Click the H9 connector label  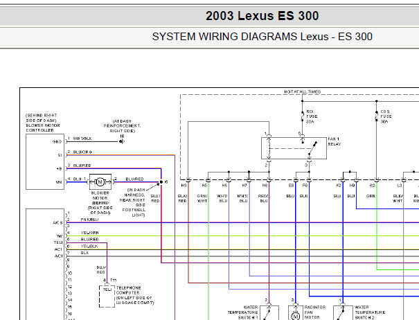(x=352, y=185)
